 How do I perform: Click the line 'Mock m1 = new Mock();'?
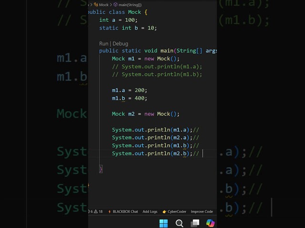tap(145, 58)
